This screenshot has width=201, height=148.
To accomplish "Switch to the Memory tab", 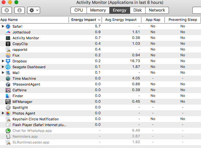I will click(98, 10).
